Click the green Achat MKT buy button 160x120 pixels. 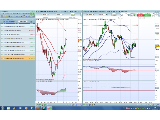coord(147,15)
